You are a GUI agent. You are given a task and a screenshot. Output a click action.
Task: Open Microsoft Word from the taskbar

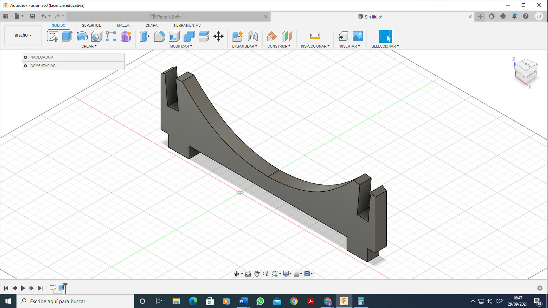pyautogui.click(x=243, y=301)
